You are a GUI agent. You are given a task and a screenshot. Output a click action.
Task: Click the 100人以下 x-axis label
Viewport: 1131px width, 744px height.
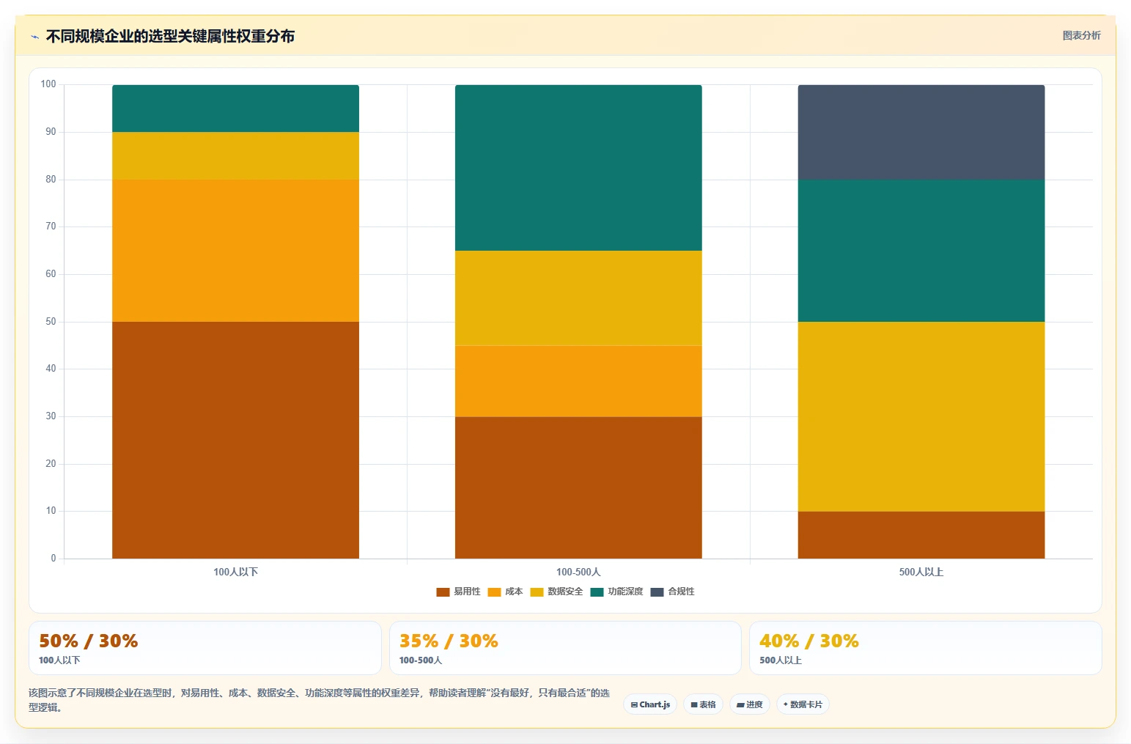tap(235, 572)
